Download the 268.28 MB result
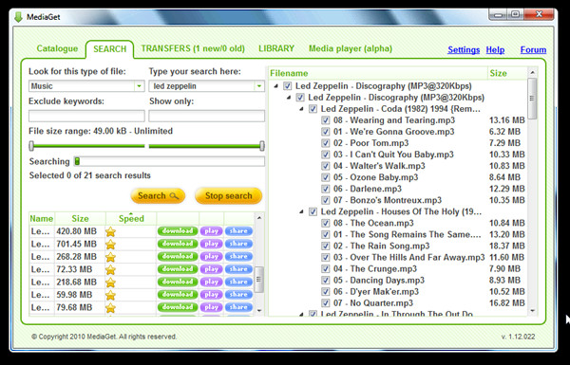Viewport: 570px width, 365px height. point(178,257)
